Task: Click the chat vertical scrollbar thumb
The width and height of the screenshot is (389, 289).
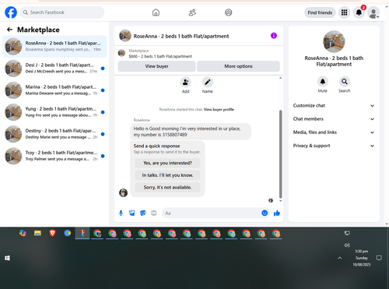Action: [280, 154]
